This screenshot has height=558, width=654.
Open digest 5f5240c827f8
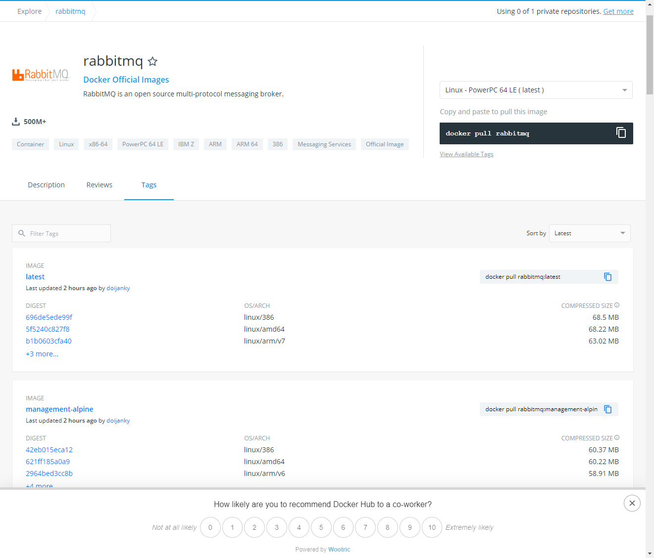48,329
